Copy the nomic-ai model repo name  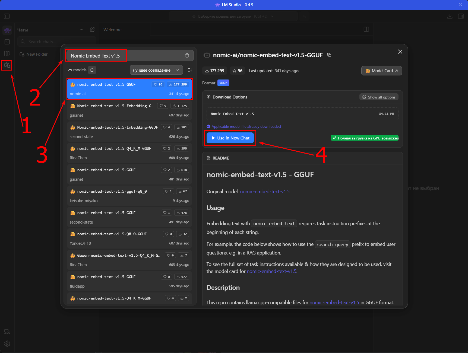click(x=329, y=55)
